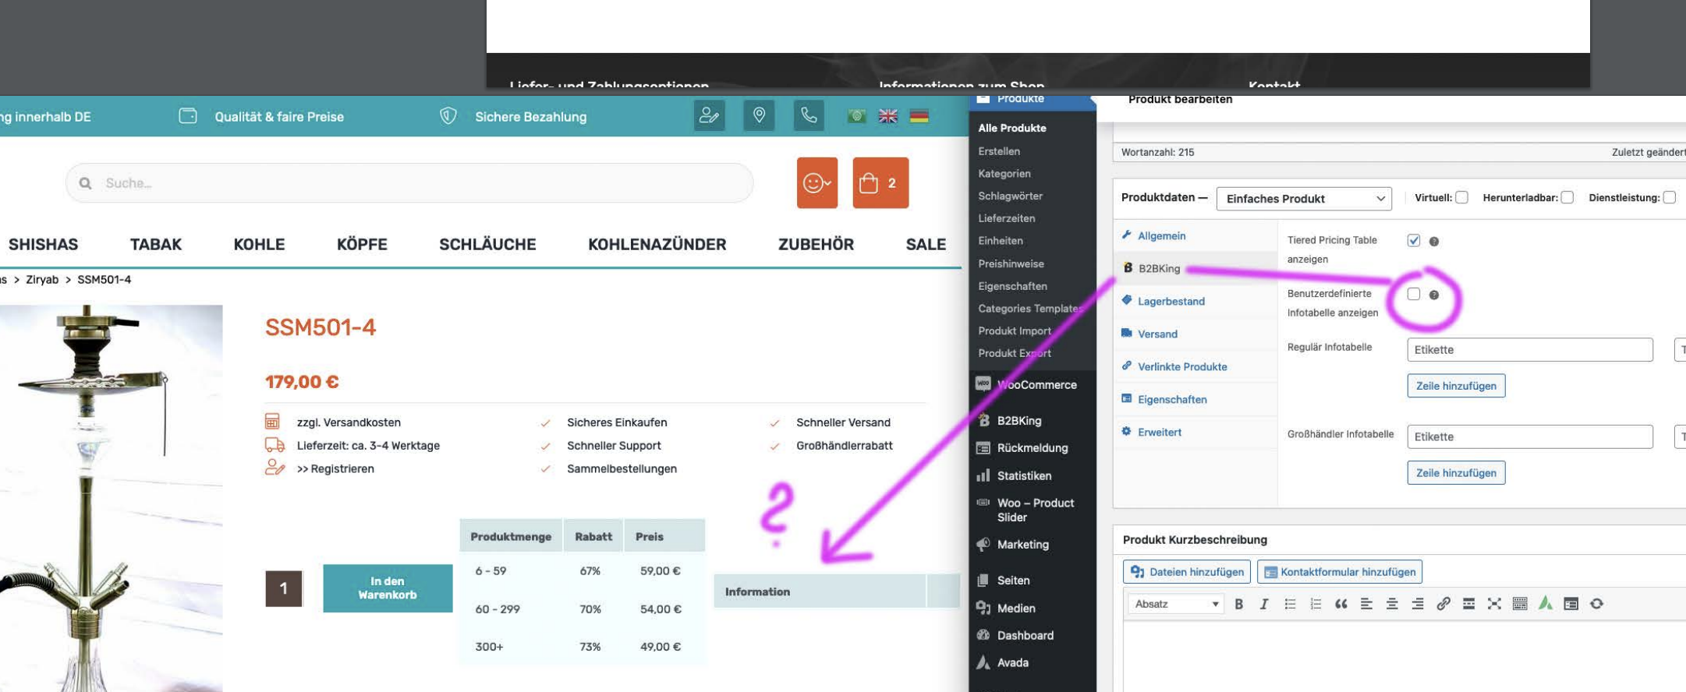Insert a link with the chain icon

[x=1443, y=604]
